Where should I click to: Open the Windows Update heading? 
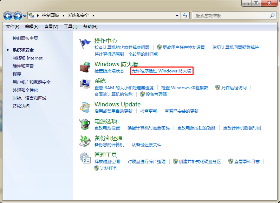point(117,104)
